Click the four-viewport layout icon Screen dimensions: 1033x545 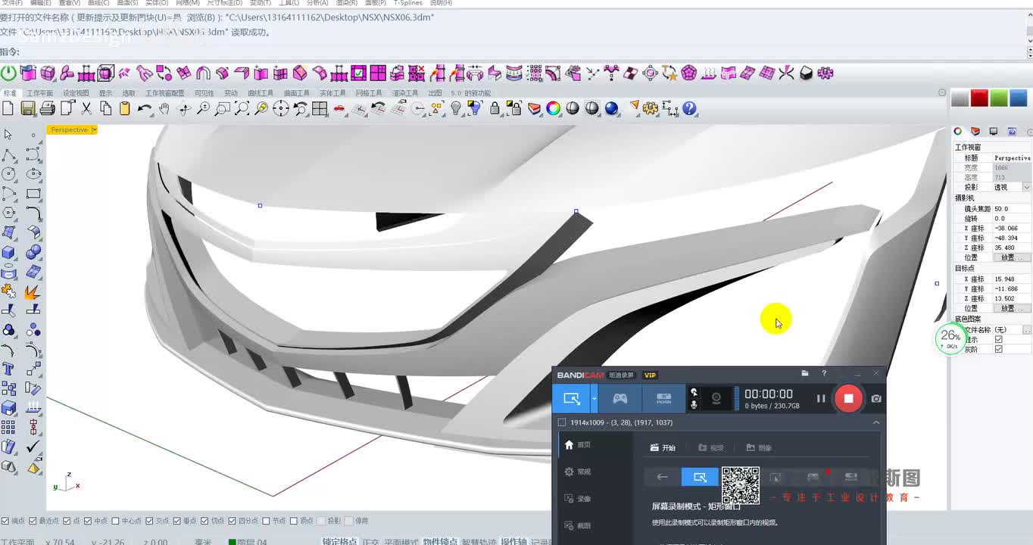tap(320, 109)
